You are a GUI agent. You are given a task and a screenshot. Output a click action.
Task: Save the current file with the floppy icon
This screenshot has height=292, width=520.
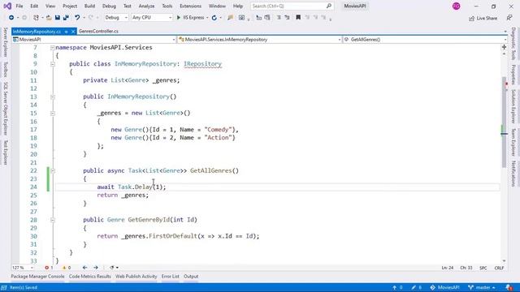click(58, 18)
